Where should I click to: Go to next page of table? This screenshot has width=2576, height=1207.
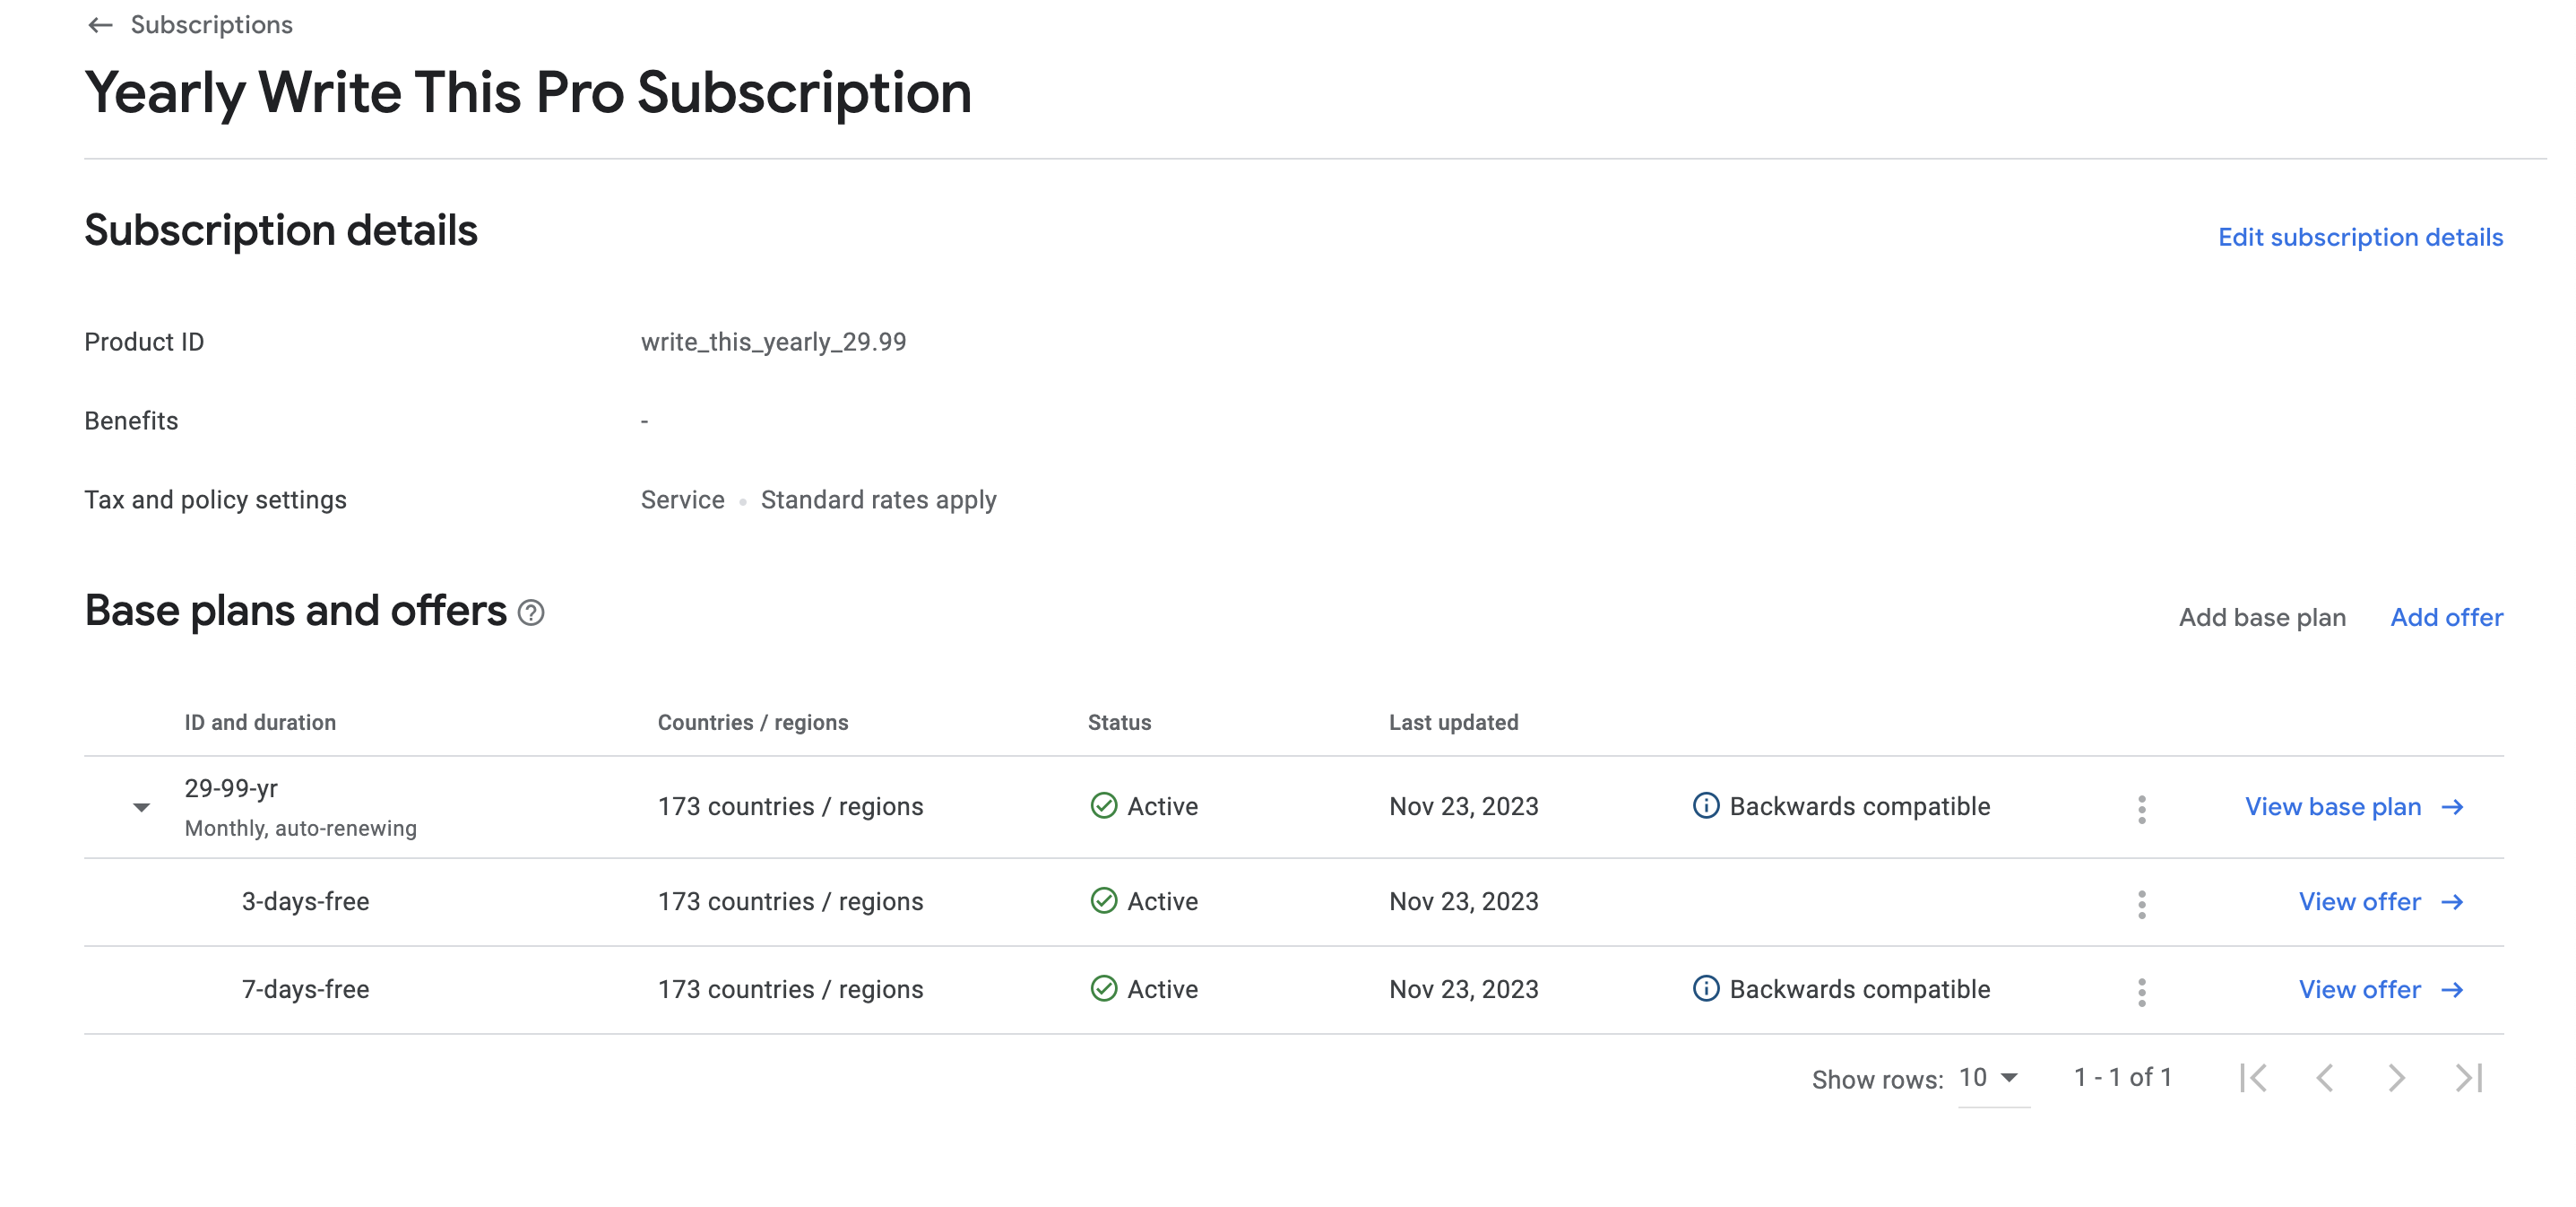click(x=2396, y=1078)
